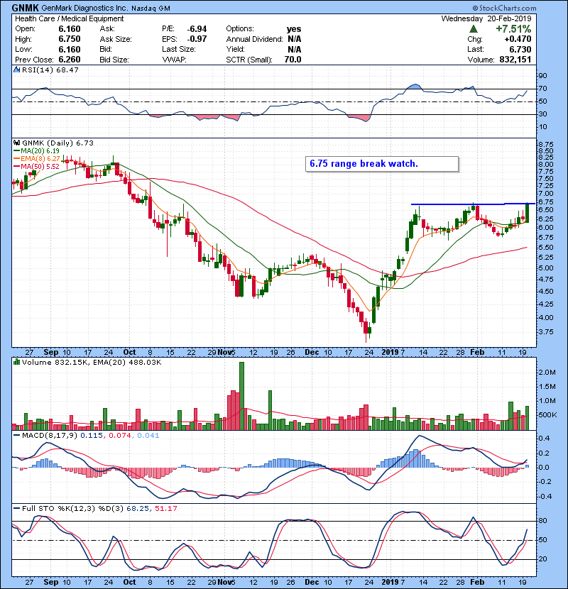Click the Last price value 6.730
Screen dimensions: 568x589
coord(520,49)
